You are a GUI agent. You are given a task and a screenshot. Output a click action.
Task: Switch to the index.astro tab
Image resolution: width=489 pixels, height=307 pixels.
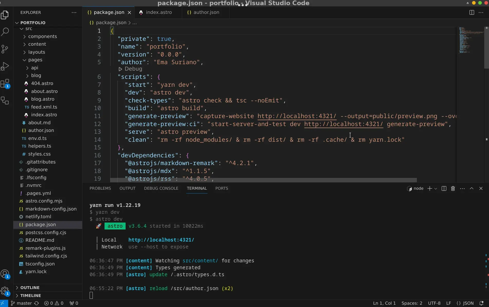click(x=159, y=12)
